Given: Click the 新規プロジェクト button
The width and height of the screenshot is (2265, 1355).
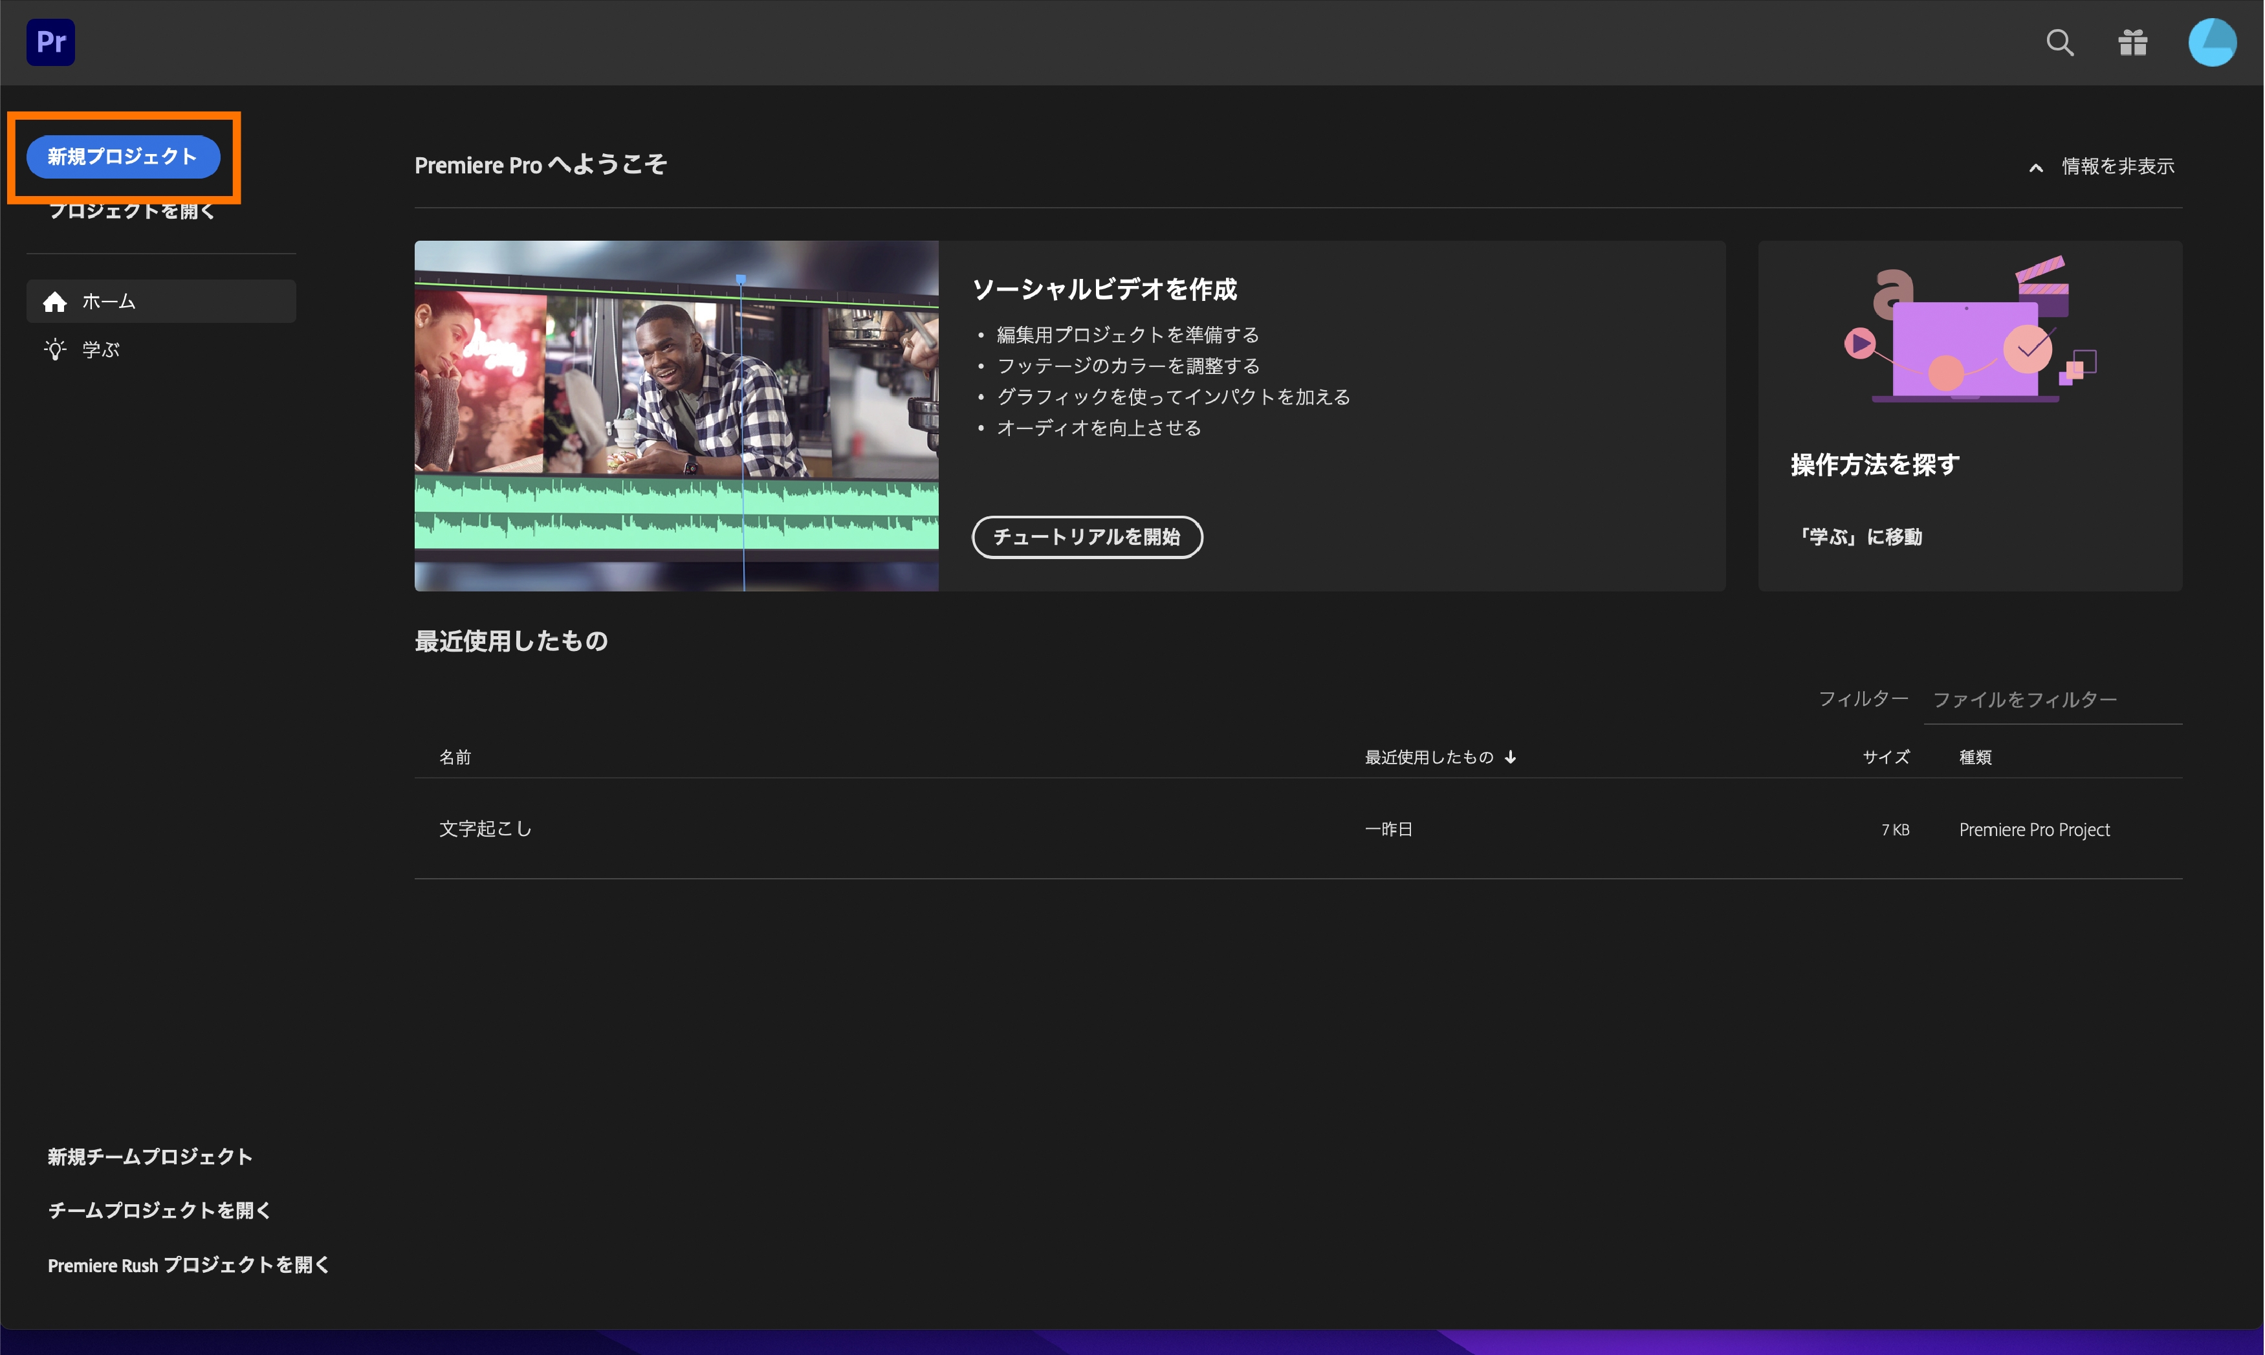Looking at the screenshot, I should [x=122, y=157].
